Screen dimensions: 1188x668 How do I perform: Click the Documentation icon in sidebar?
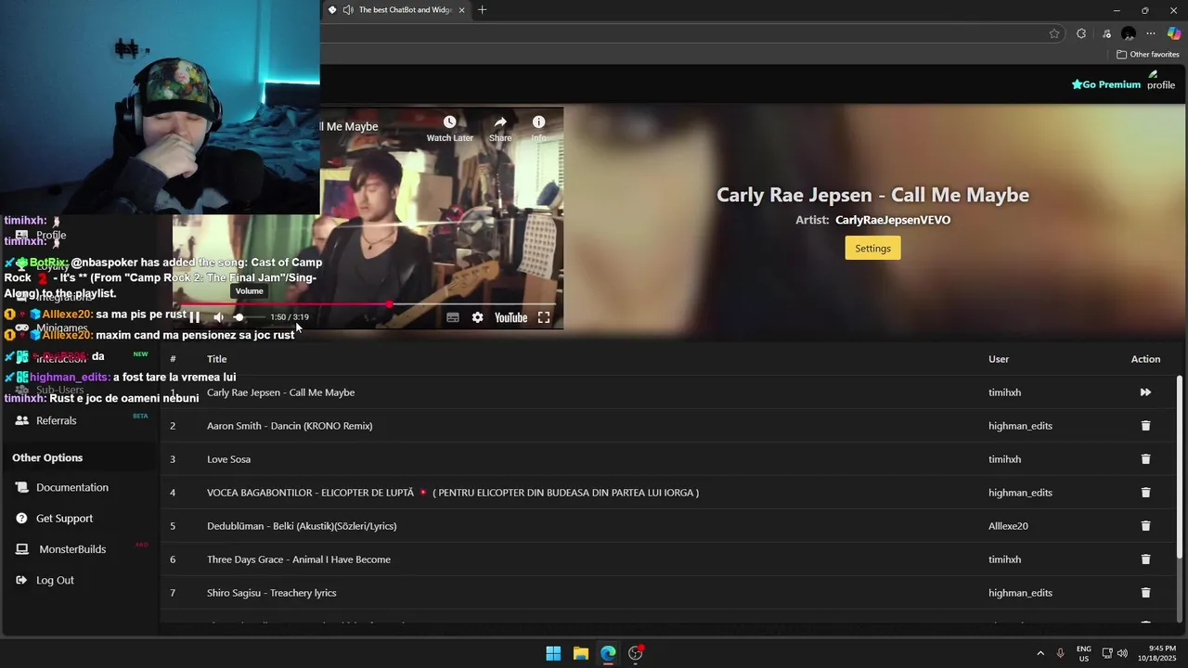point(22,487)
